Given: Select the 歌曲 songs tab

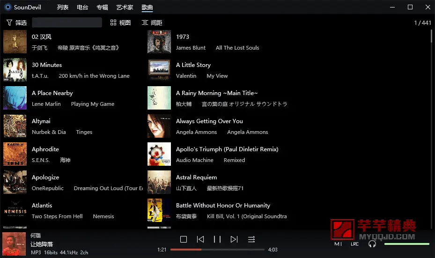Looking at the screenshot, I should 147,7.
